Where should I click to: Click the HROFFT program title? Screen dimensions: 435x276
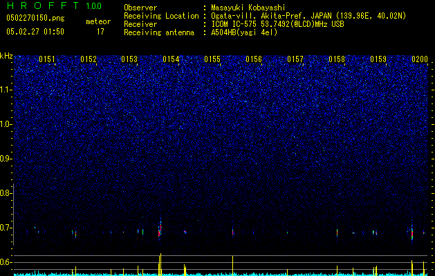tap(43, 6)
